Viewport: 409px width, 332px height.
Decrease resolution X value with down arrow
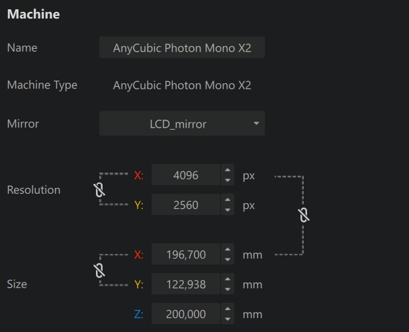(228, 180)
